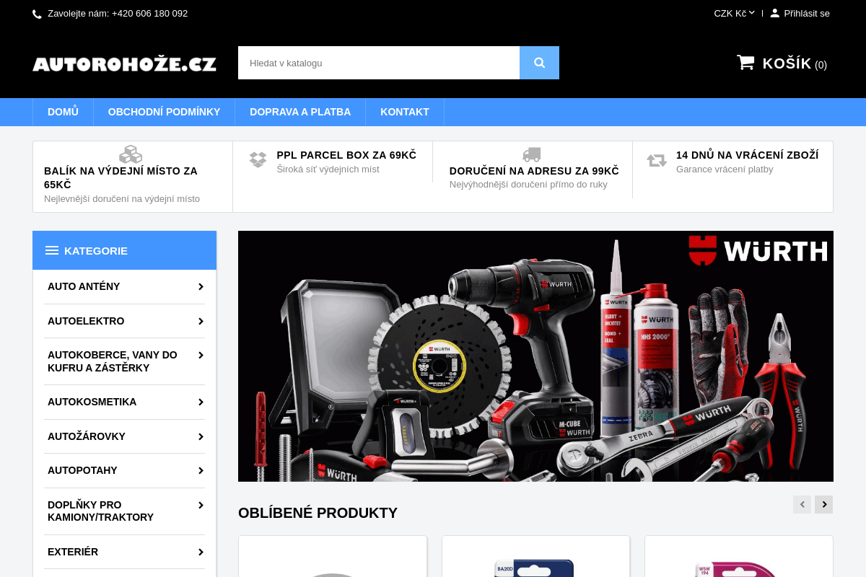The width and height of the screenshot is (866, 577).
Task: Open the Autokosmetika category link
Action: pos(92,402)
